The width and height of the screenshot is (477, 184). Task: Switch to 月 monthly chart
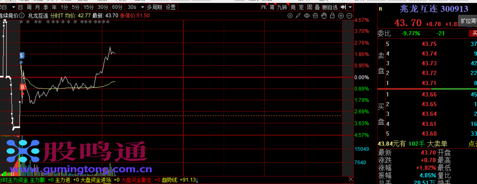coord(37,7)
